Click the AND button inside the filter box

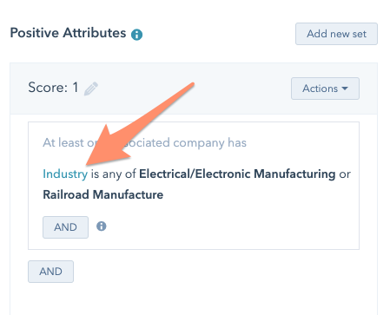coord(65,227)
